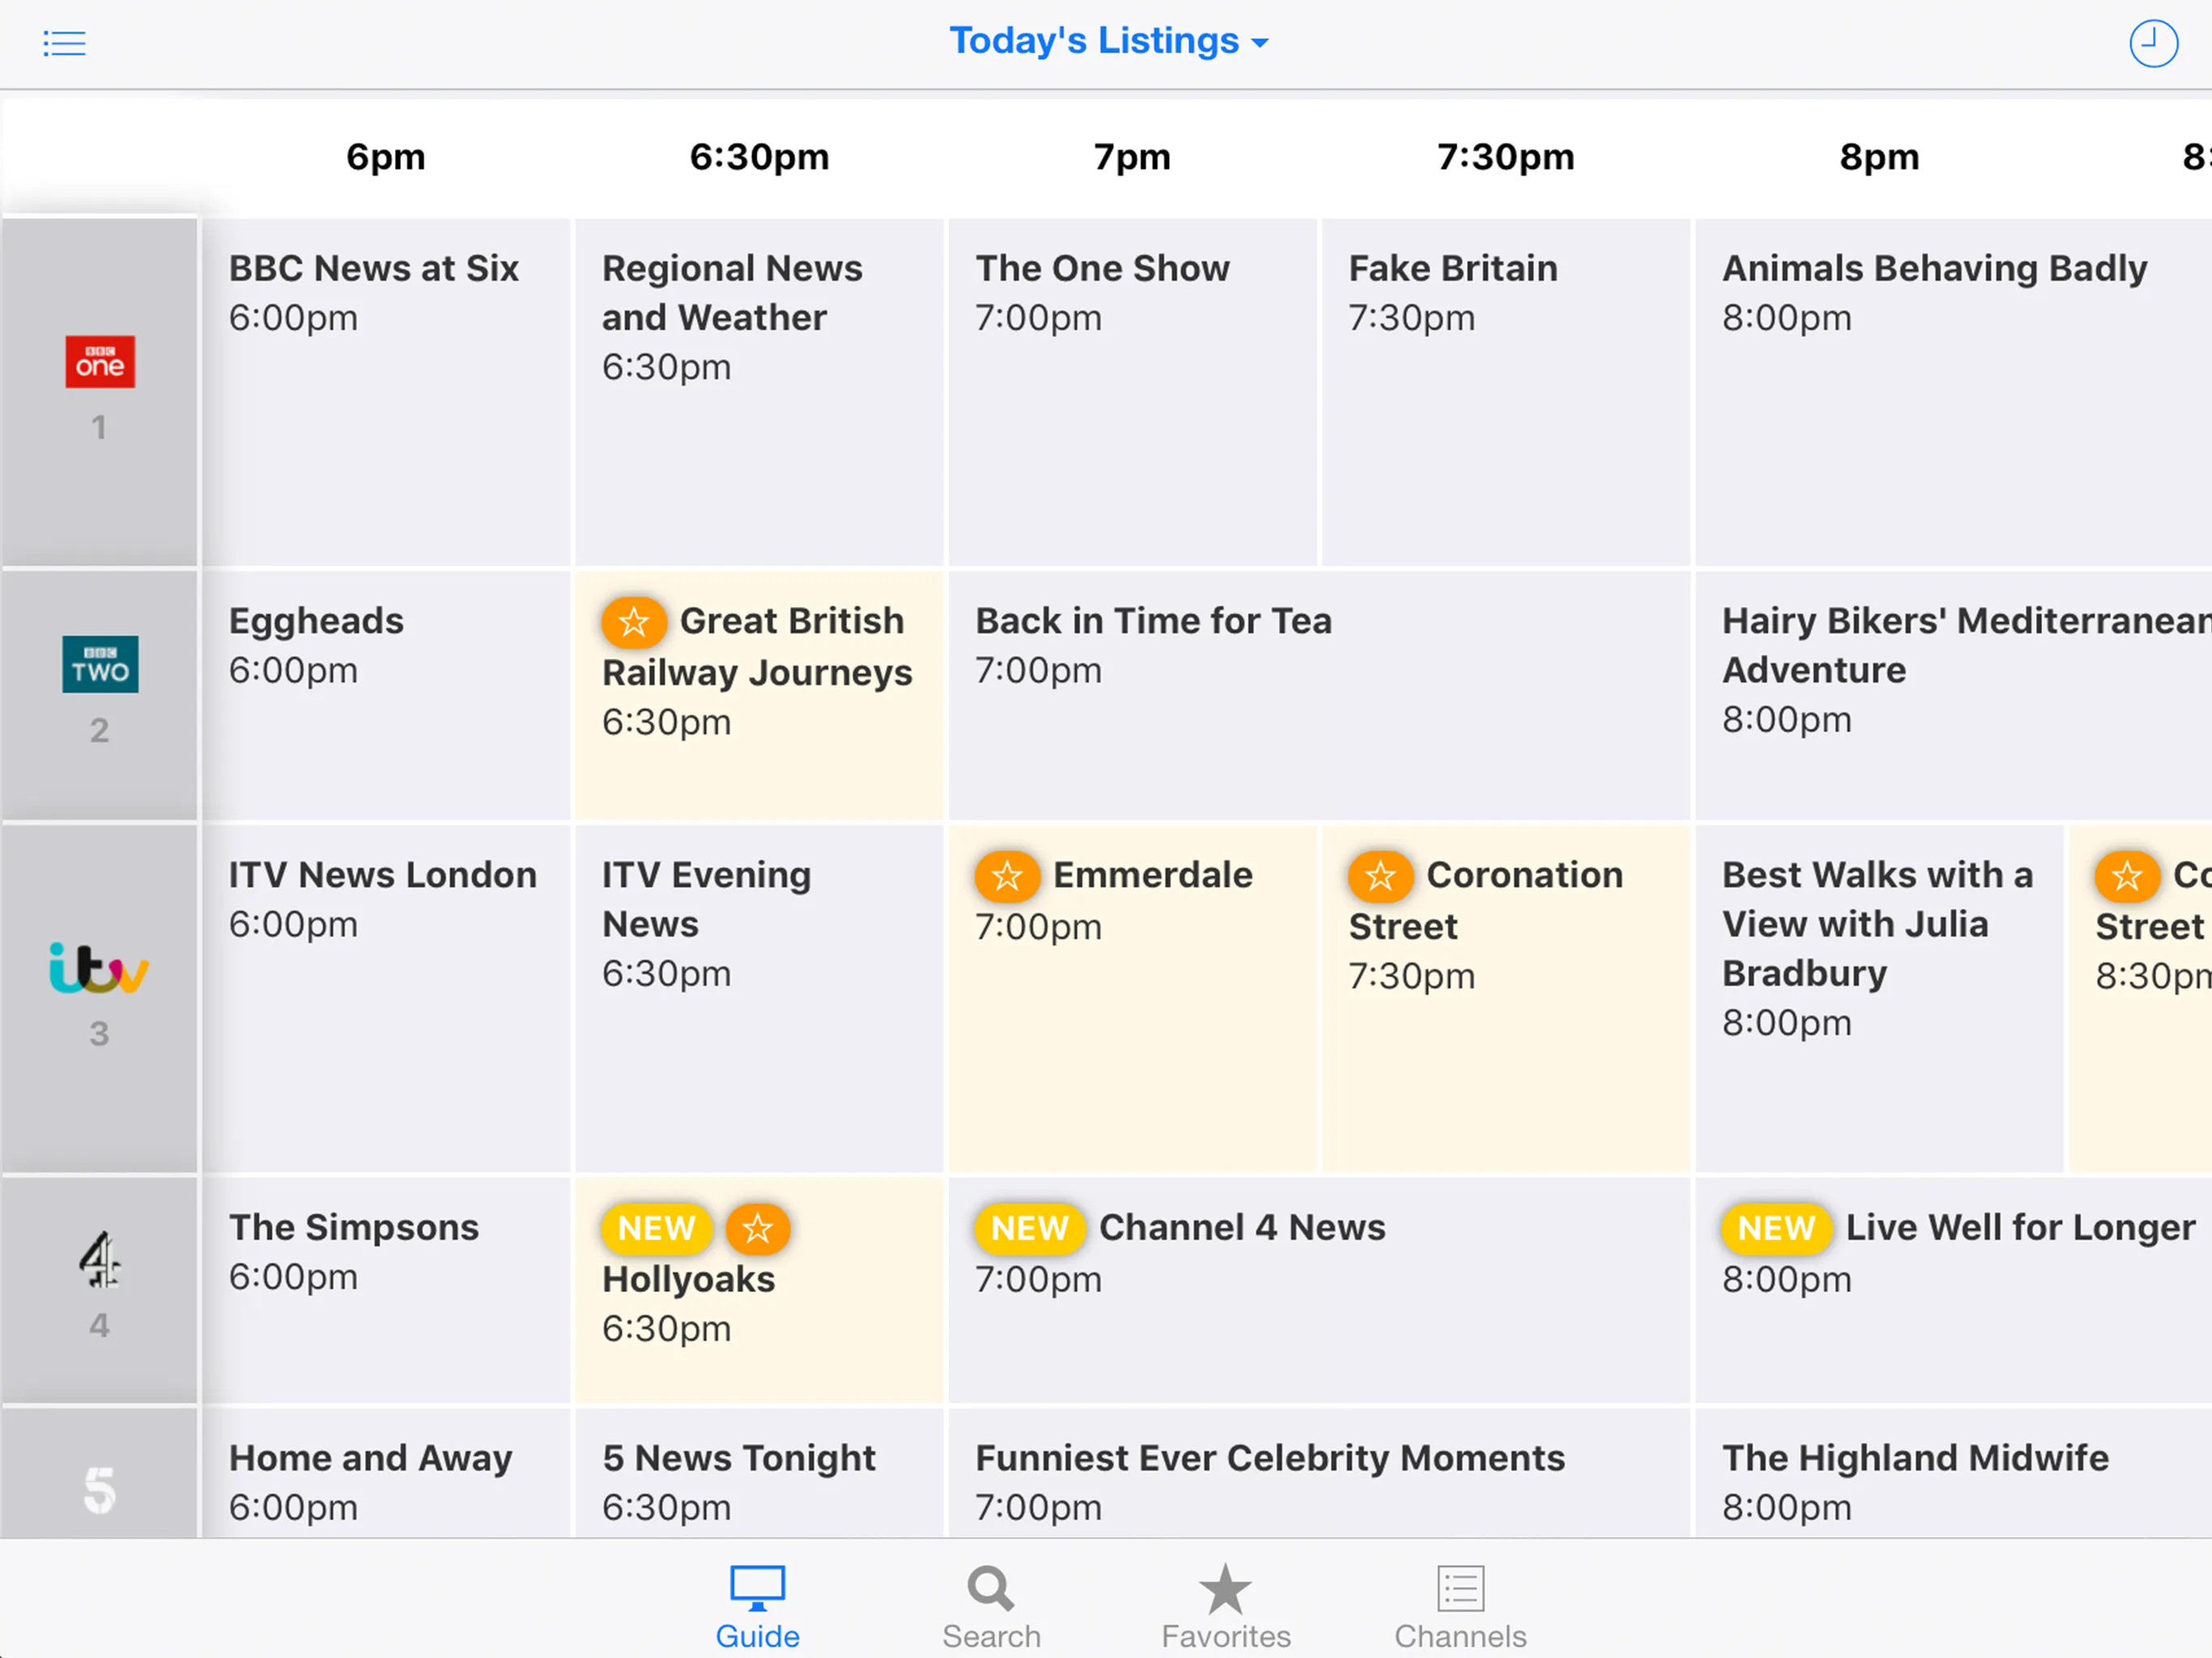Toggle favorite star on Great British Railway Journeys

coord(634,622)
